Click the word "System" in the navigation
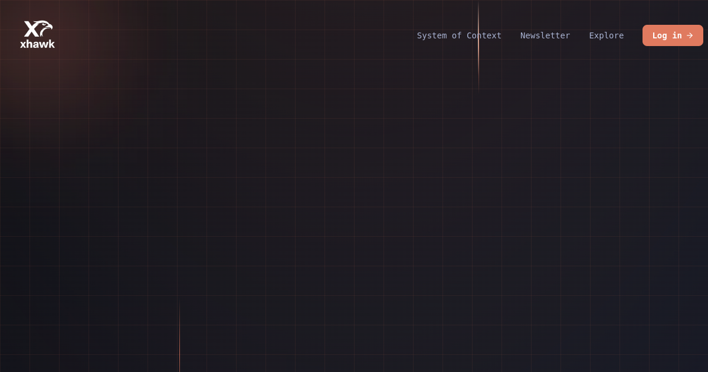The image size is (708, 372). [x=432, y=35]
